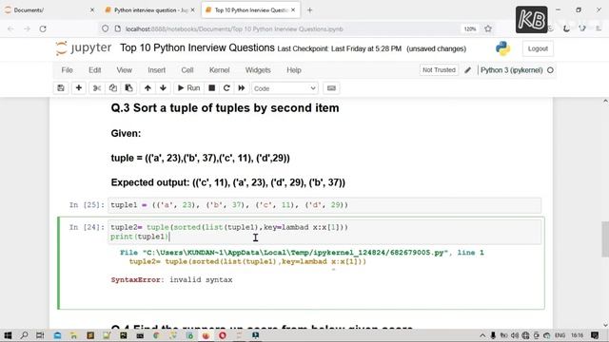Restart the kernel icon
The height and width of the screenshot is (342, 609).
(x=226, y=88)
